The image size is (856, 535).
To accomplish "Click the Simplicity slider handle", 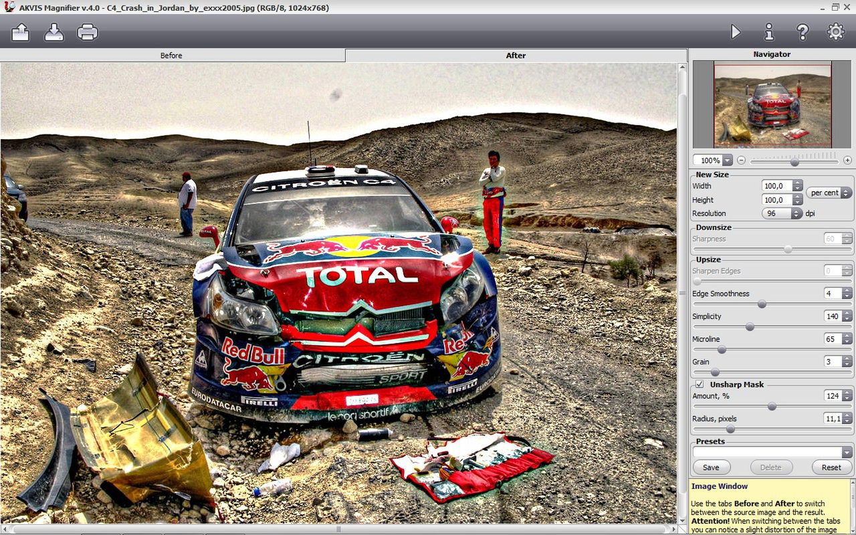I will (750, 327).
